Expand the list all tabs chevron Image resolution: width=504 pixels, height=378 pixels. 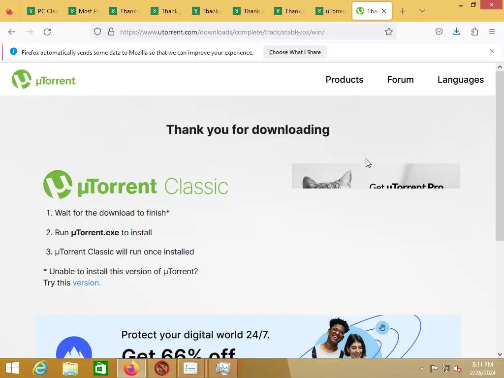click(422, 11)
